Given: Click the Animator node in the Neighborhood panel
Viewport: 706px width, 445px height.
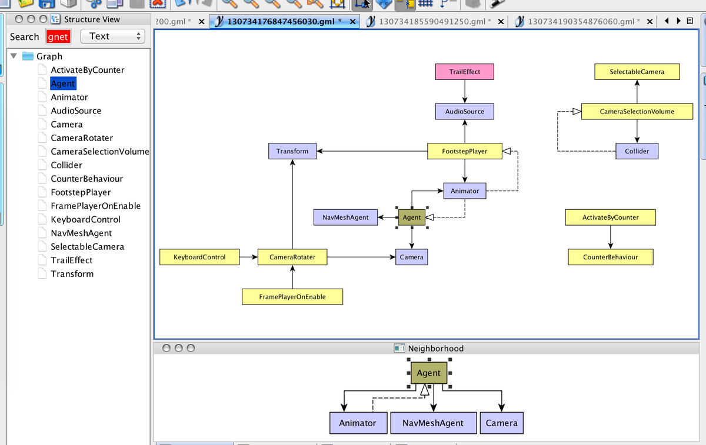Looking at the screenshot, I should coord(358,423).
